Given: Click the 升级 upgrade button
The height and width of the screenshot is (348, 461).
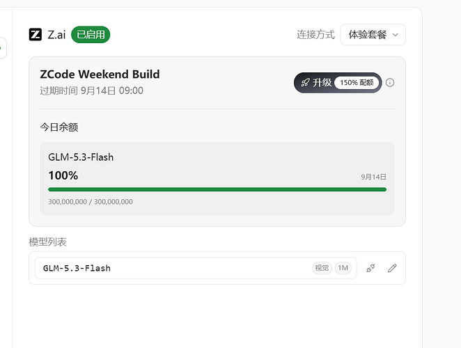Looking at the screenshot, I should click(x=338, y=83).
